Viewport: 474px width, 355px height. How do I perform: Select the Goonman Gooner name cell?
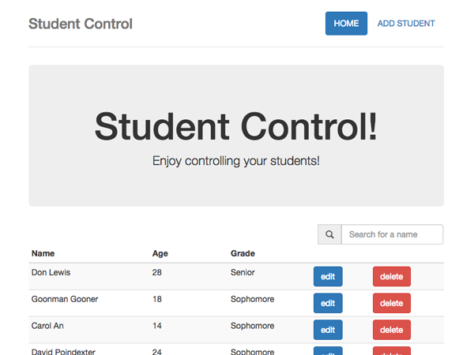pyautogui.click(x=65, y=299)
